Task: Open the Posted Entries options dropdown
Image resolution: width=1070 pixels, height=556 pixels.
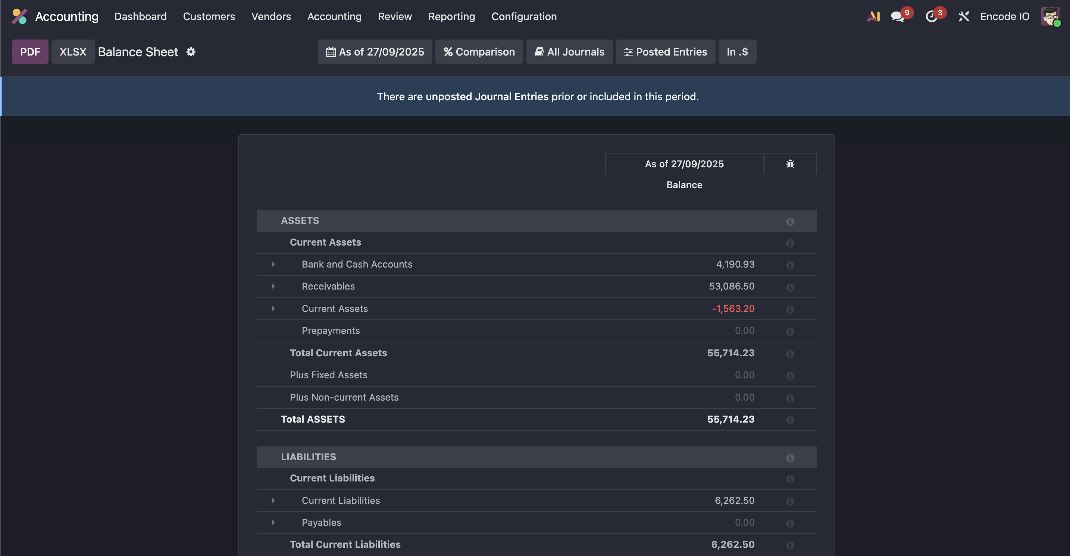Action: point(665,52)
